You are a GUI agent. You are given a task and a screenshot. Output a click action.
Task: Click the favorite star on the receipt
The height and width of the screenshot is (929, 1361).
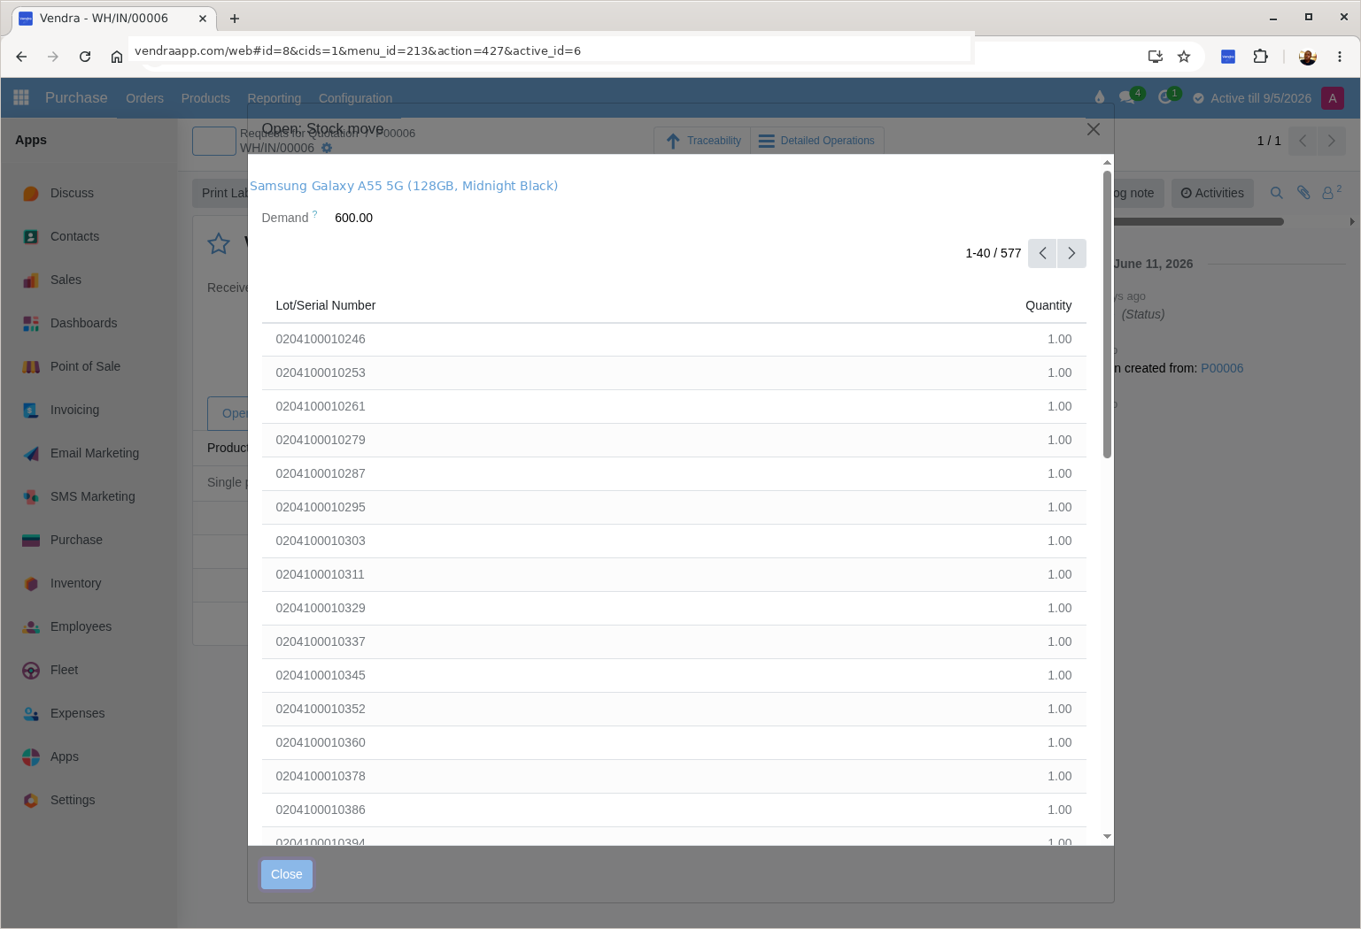(x=219, y=244)
